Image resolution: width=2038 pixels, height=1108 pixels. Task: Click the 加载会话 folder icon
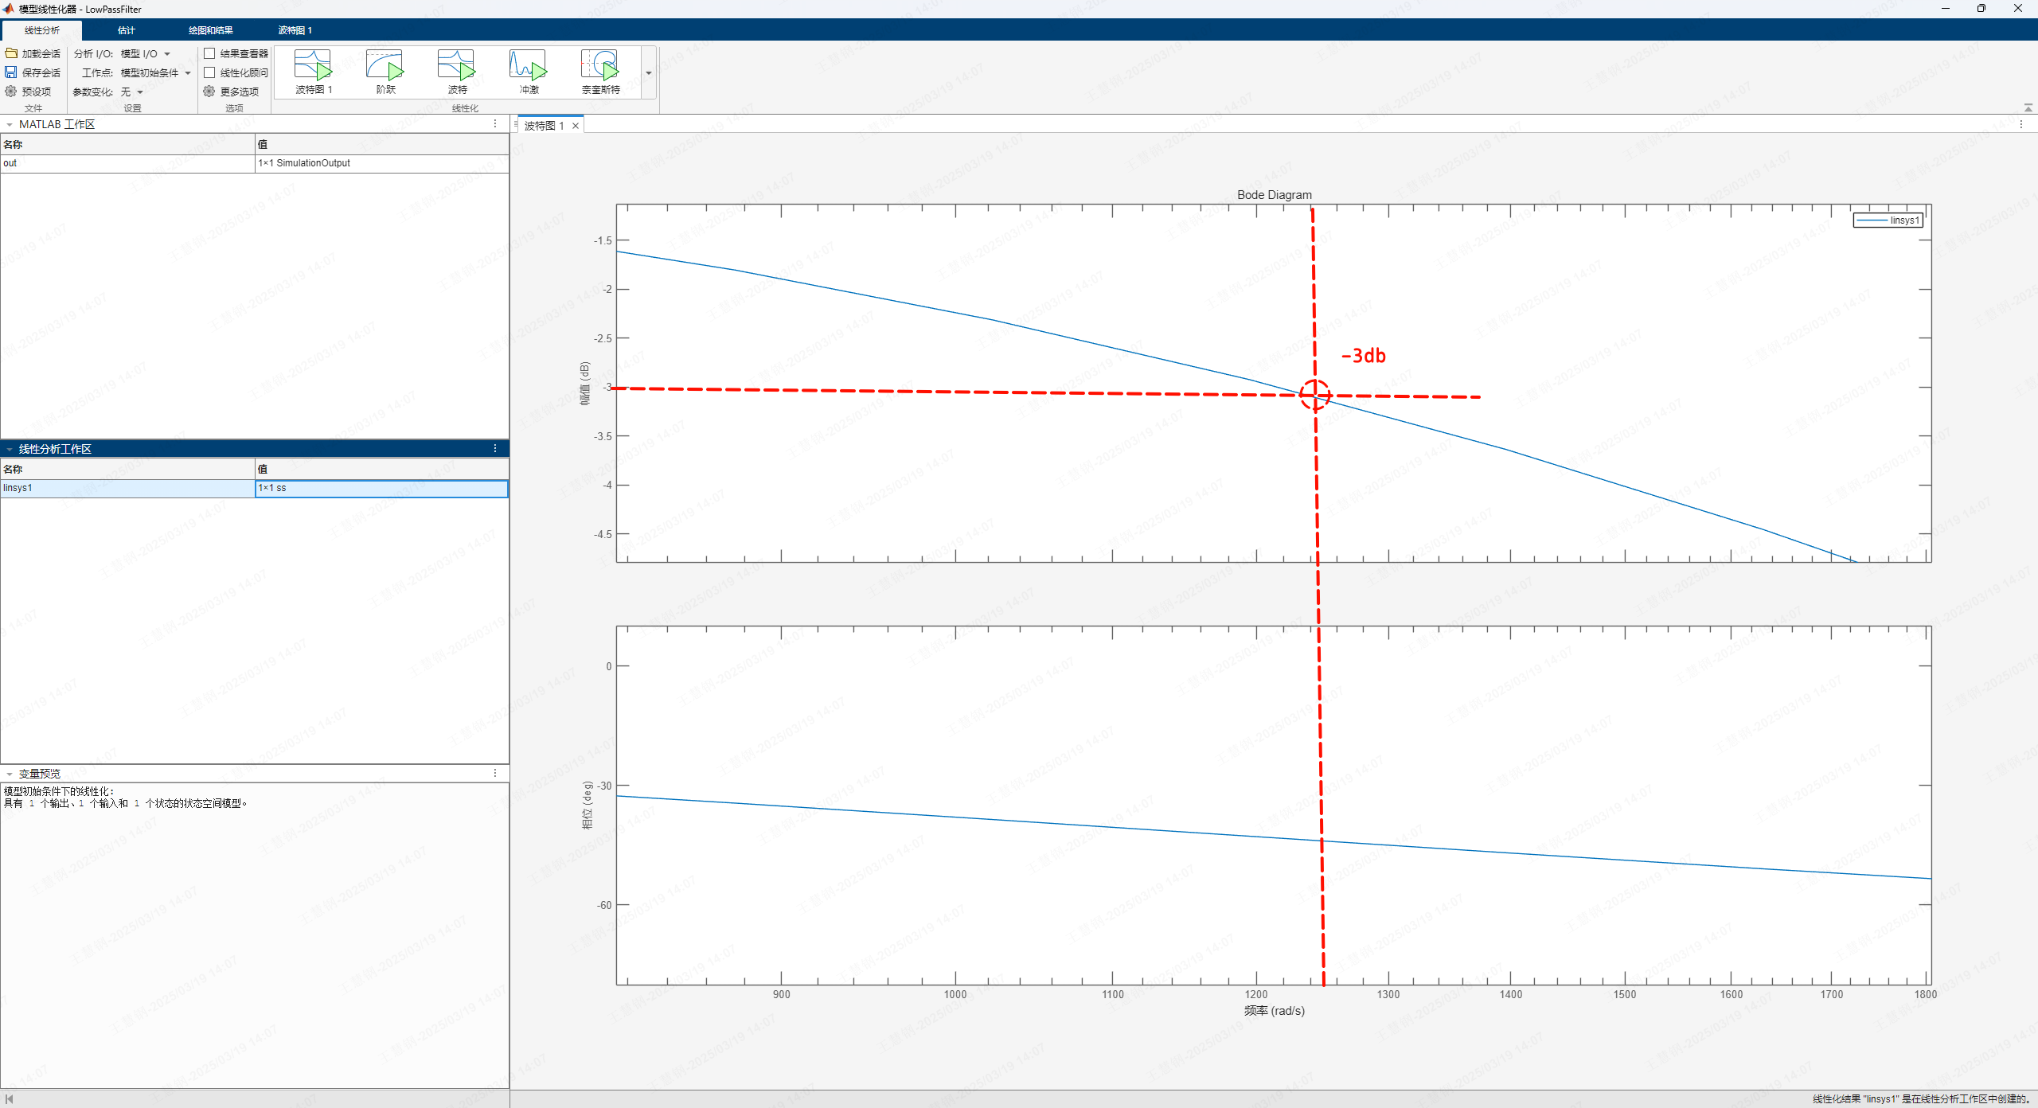[11, 53]
